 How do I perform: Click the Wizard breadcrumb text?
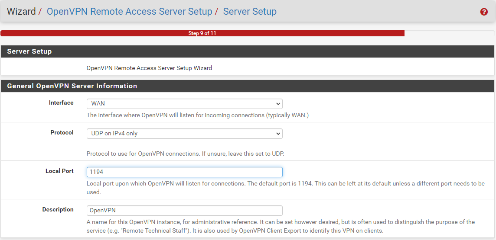coord(21,12)
